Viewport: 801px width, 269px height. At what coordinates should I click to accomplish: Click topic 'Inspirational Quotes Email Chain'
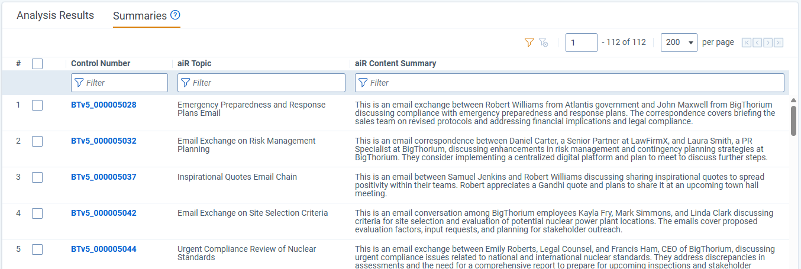(x=237, y=177)
